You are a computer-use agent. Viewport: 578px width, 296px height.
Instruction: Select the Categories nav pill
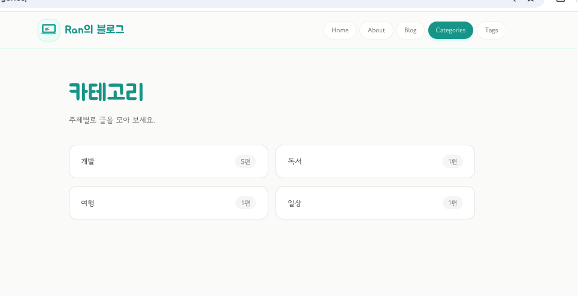(x=450, y=30)
